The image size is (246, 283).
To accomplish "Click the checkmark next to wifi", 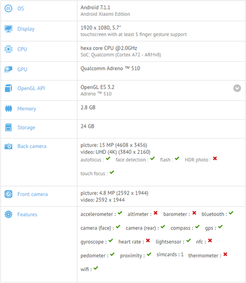I will point(96,268).
